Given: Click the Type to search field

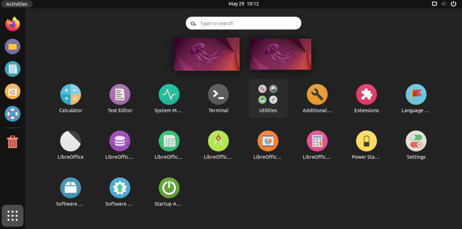Looking at the screenshot, I should [x=243, y=23].
